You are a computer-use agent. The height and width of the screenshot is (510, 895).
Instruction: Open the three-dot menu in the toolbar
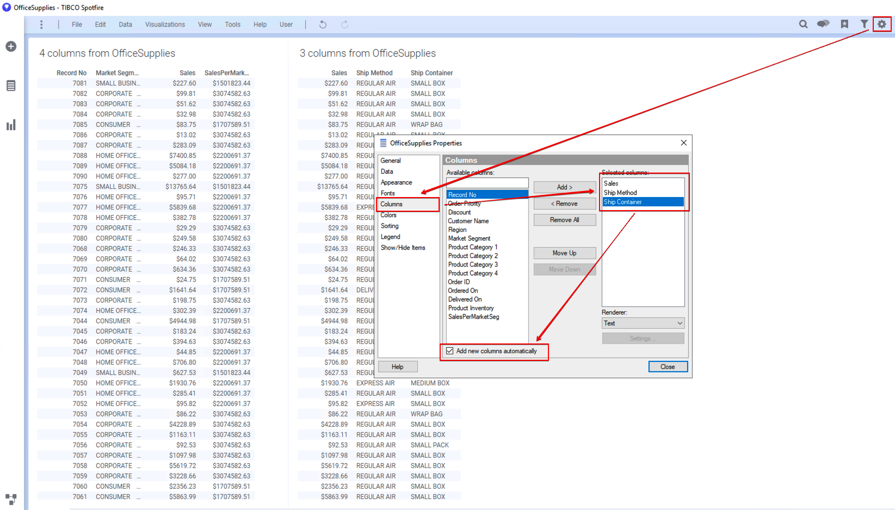[x=41, y=24]
